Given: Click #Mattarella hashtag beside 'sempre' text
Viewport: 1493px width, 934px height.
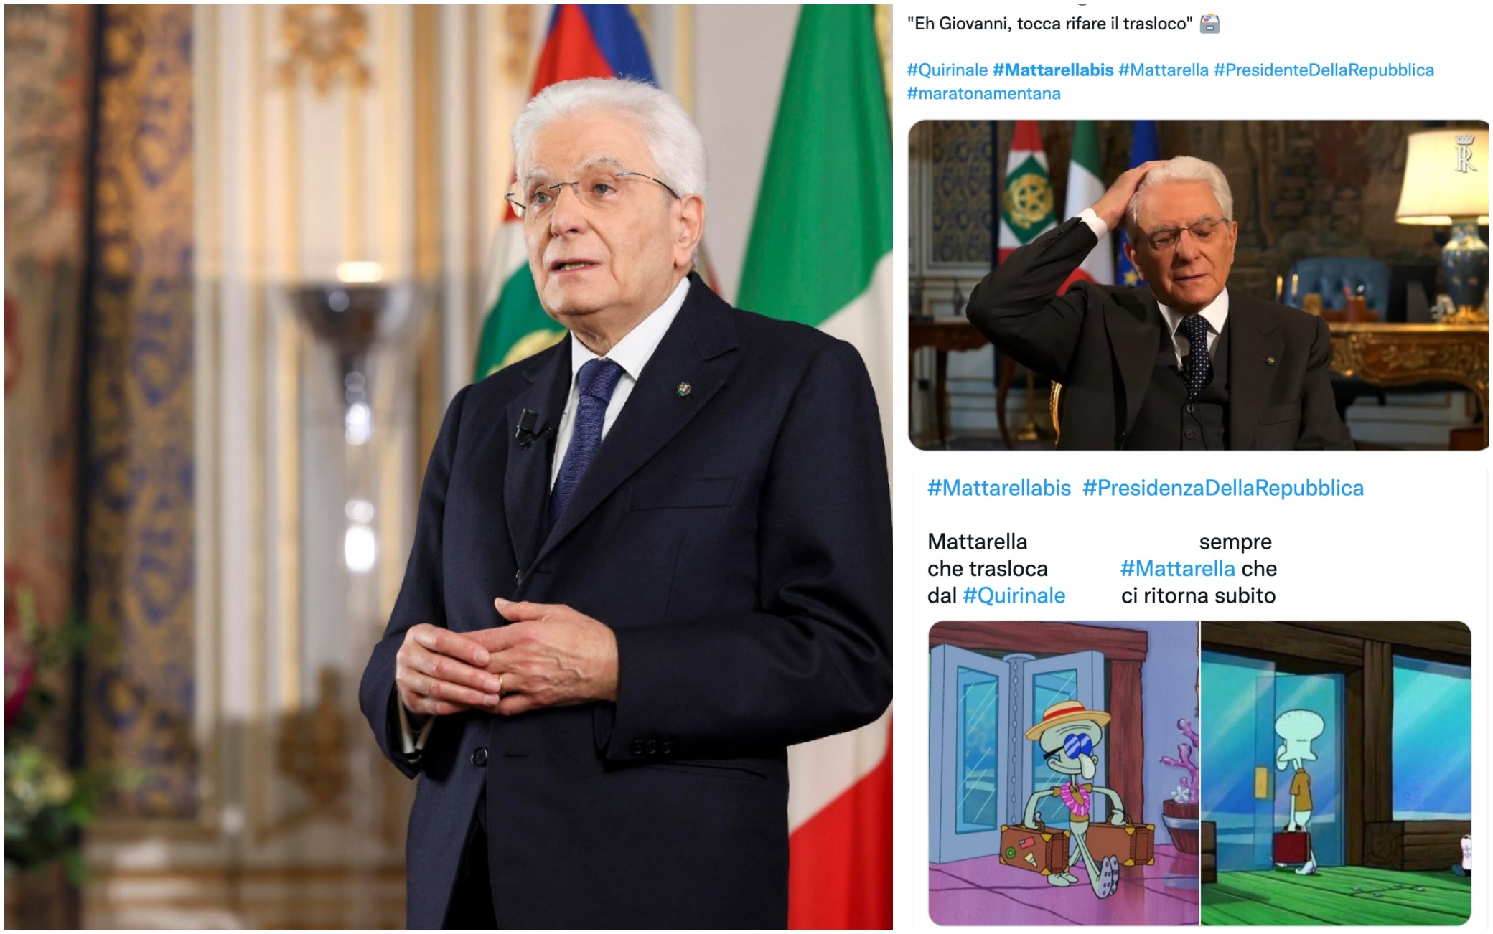Looking at the screenshot, I should coord(1178,569).
